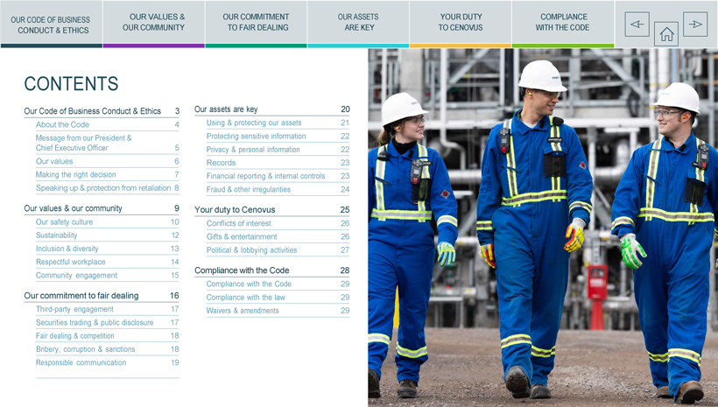
Task: Go to home page via house icon
Action: point(666,34)
